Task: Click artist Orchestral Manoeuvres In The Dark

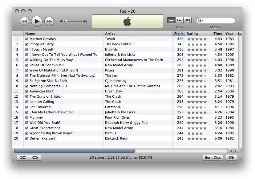Action: [x=134, y=60]
